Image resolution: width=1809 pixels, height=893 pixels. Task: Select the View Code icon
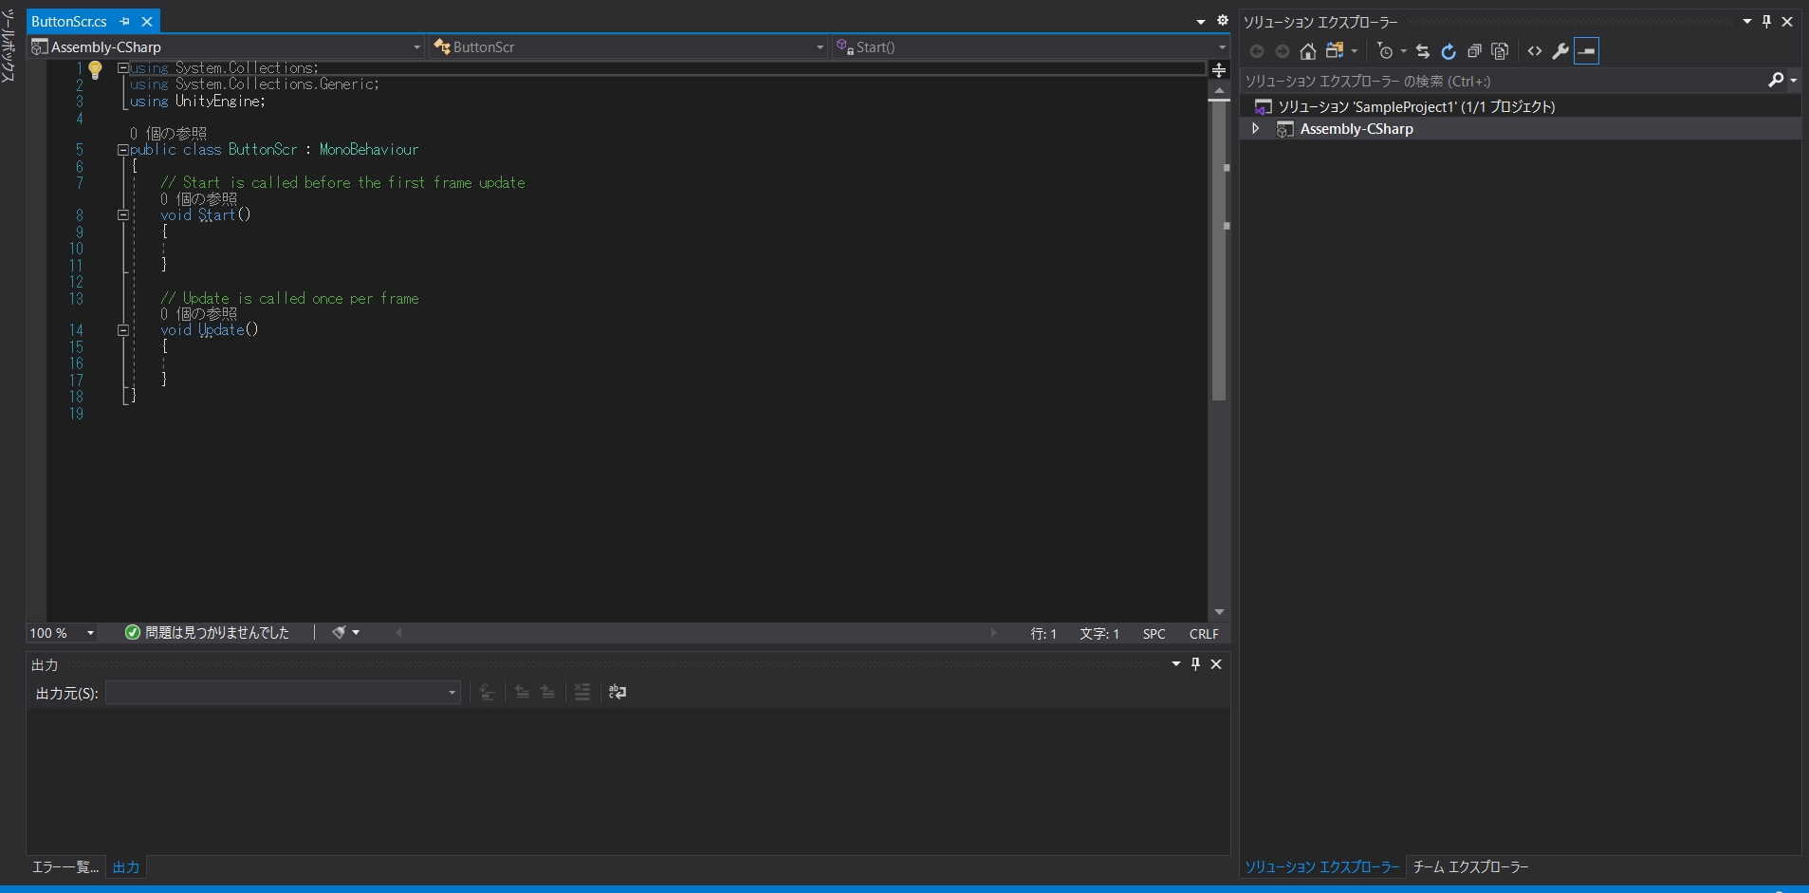[x=1535, y=51]
